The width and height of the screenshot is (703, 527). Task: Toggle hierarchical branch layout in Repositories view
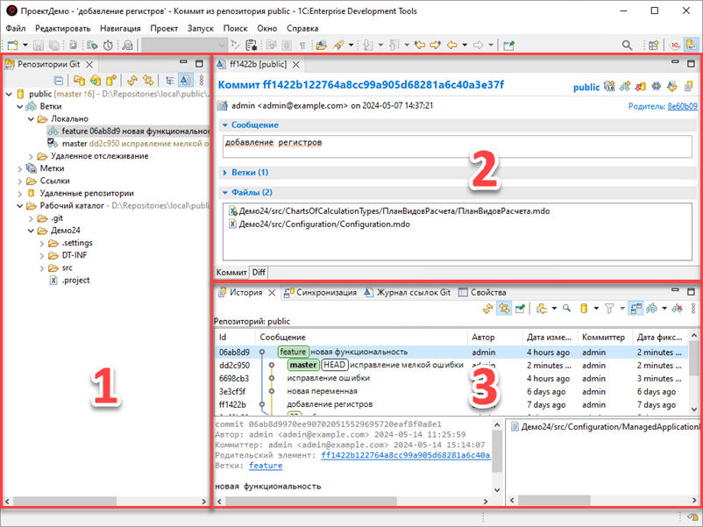click(x=170, y=80)
